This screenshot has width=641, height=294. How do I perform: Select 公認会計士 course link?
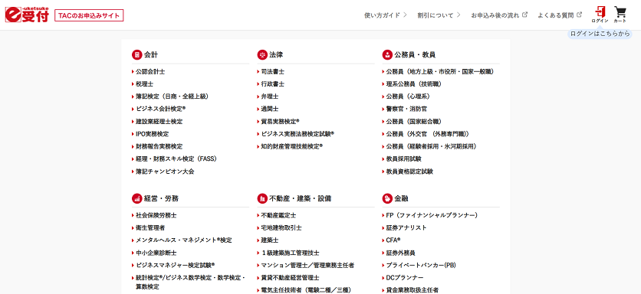150,71
